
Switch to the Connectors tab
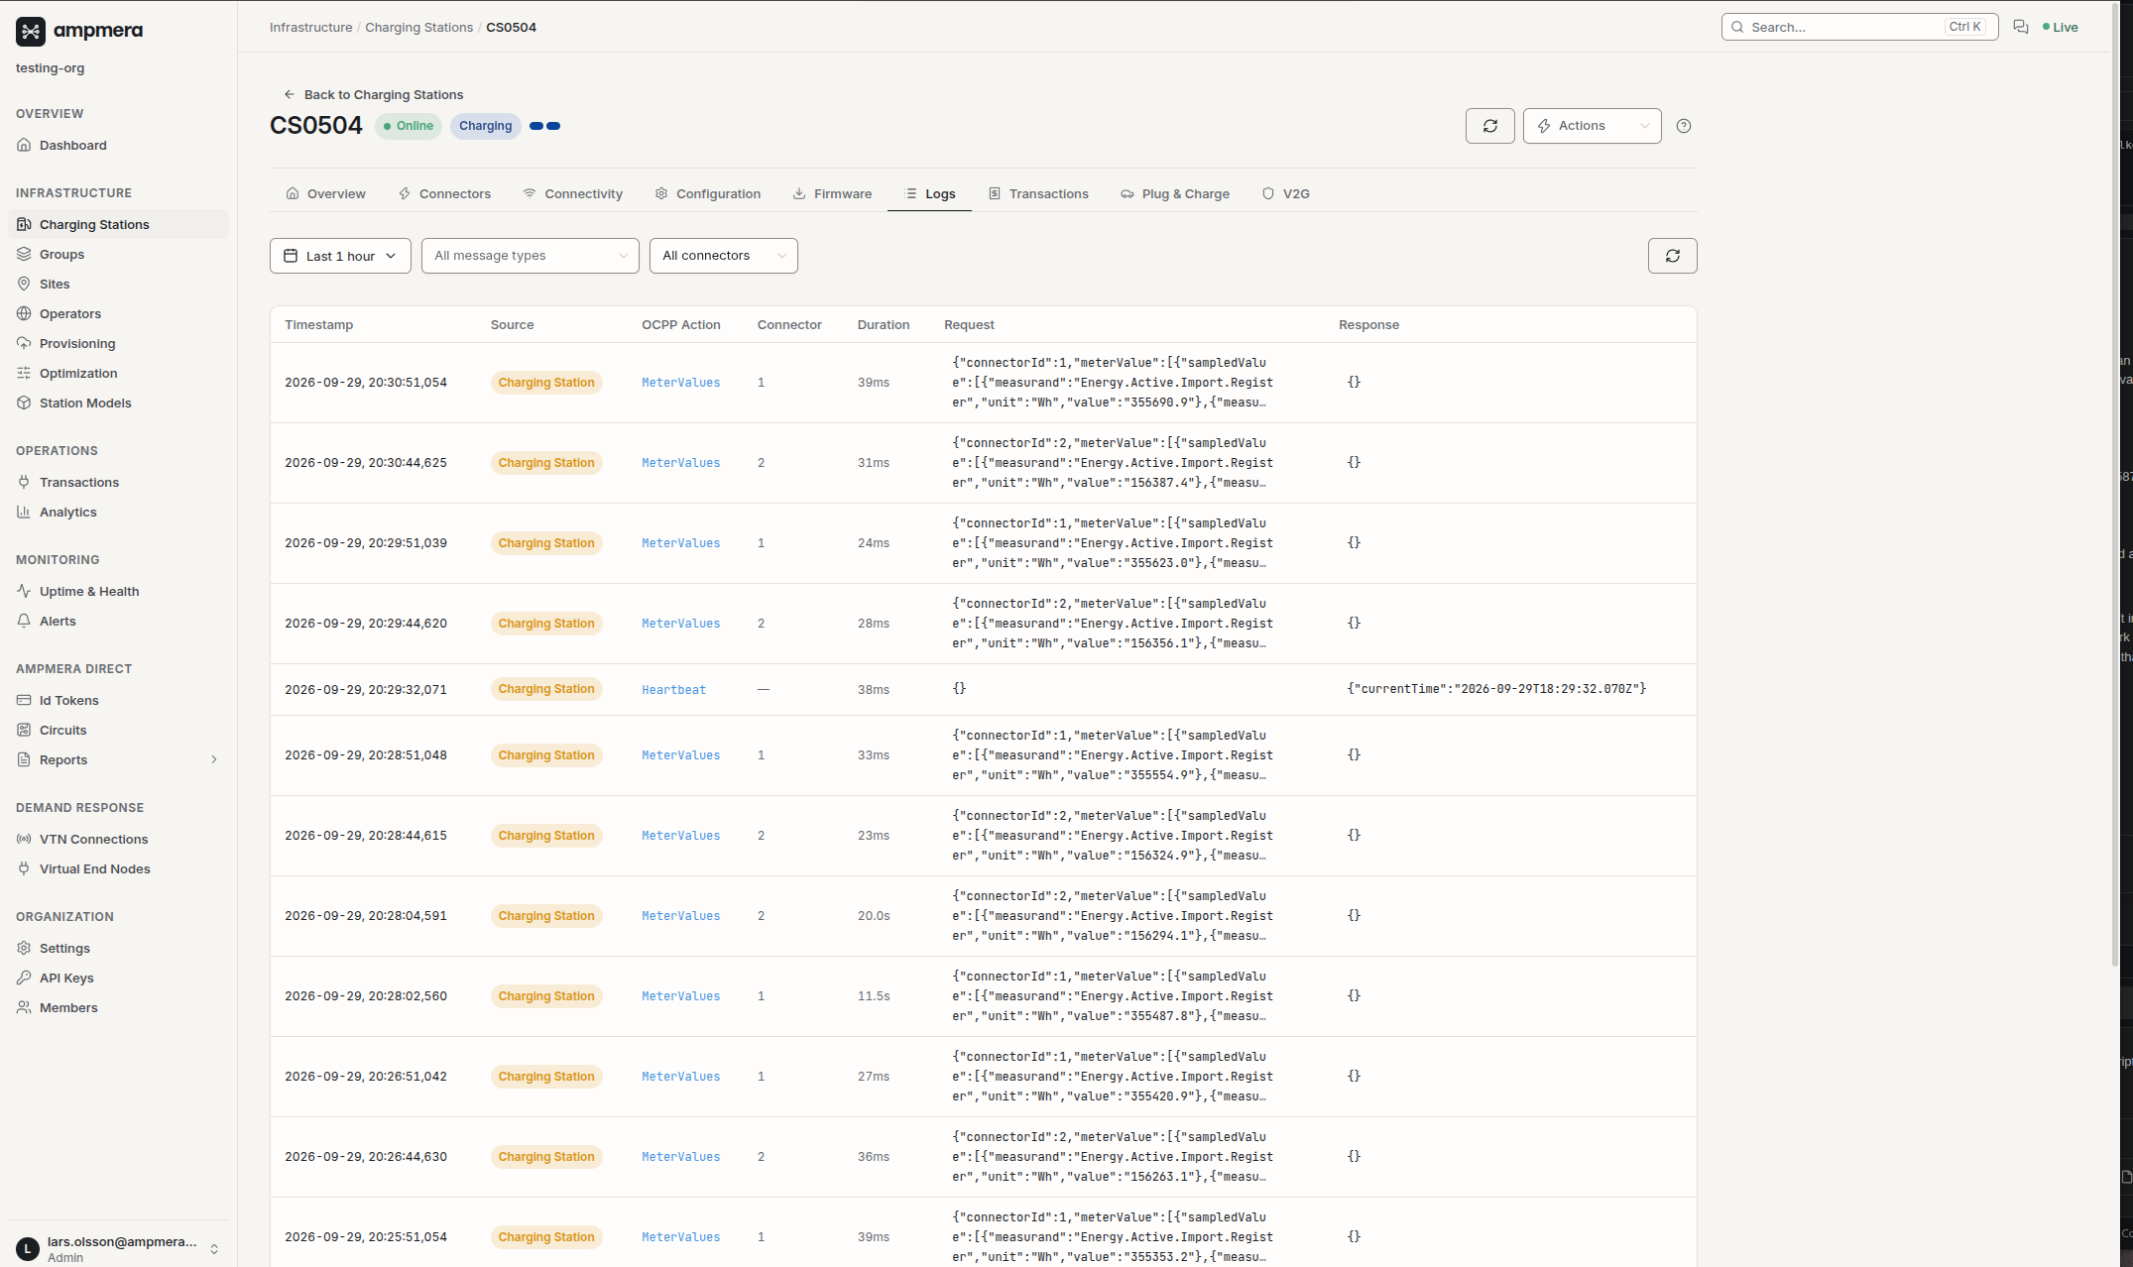click(445, 193)
